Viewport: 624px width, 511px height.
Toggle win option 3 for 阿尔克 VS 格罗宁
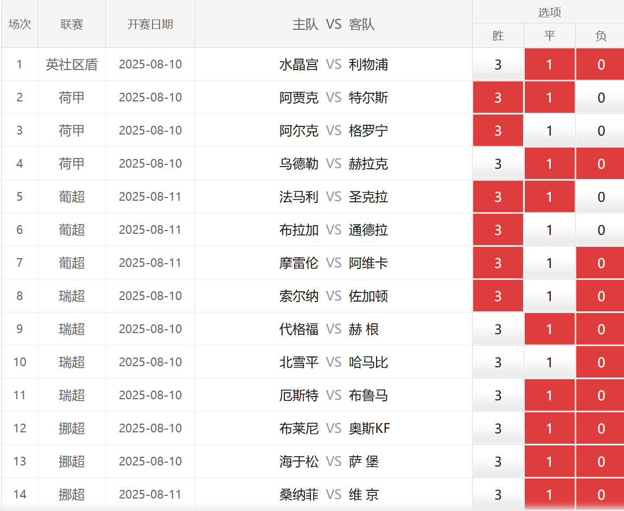pyautogui.click(x=498, y=131)
